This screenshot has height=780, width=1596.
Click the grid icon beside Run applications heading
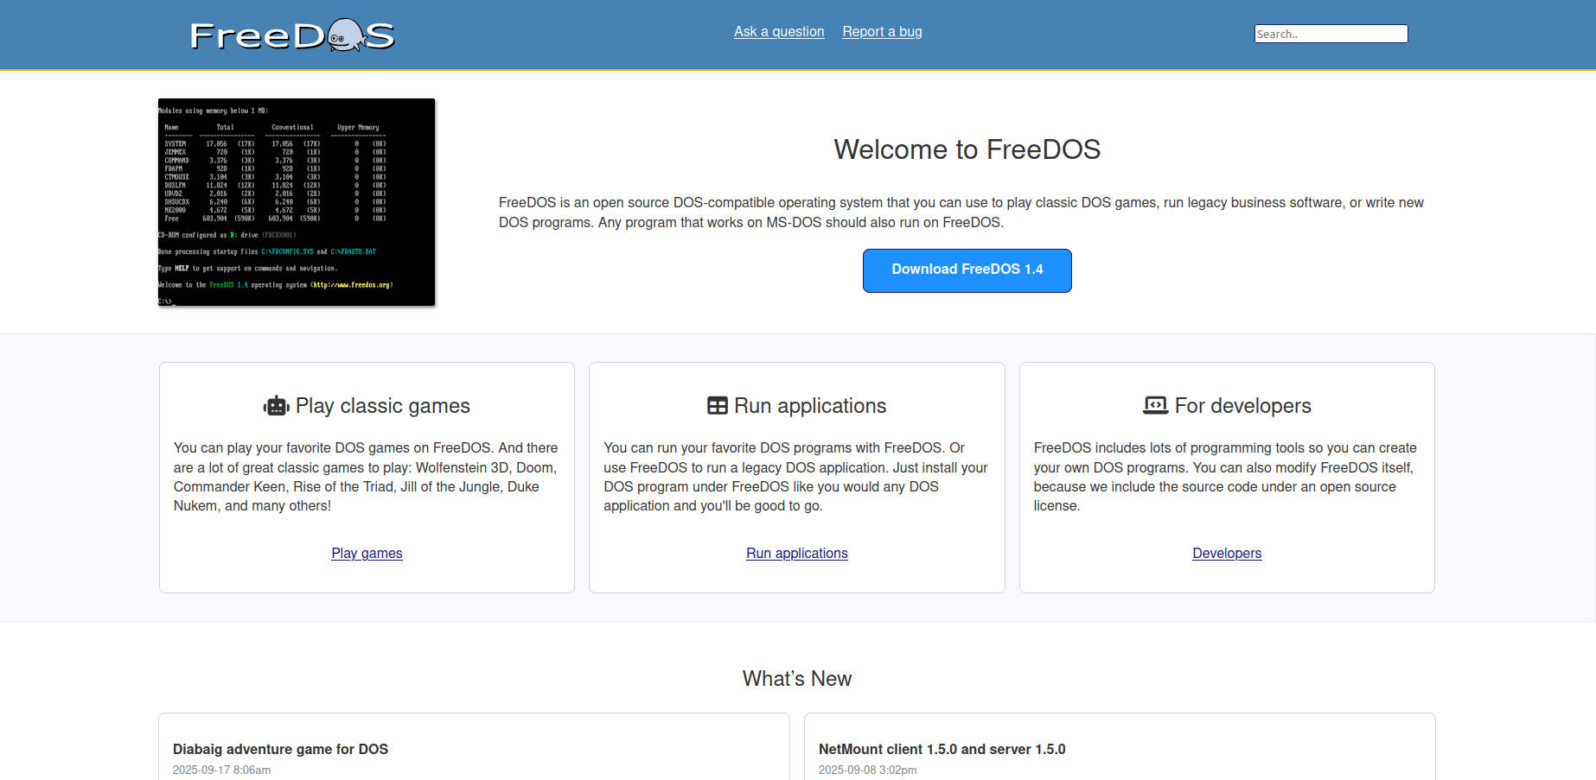click(x=716, y=404)
